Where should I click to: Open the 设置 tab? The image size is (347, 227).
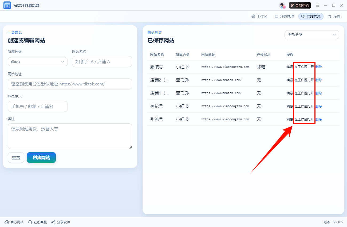[334, 16]
